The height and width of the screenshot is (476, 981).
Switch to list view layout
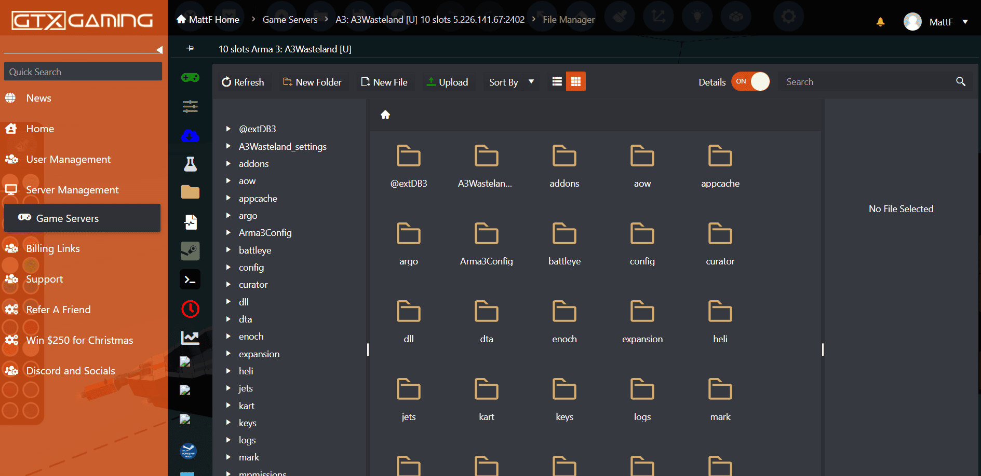557,82
